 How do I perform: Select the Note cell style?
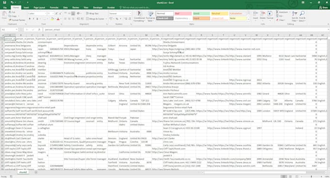point(238,18)
